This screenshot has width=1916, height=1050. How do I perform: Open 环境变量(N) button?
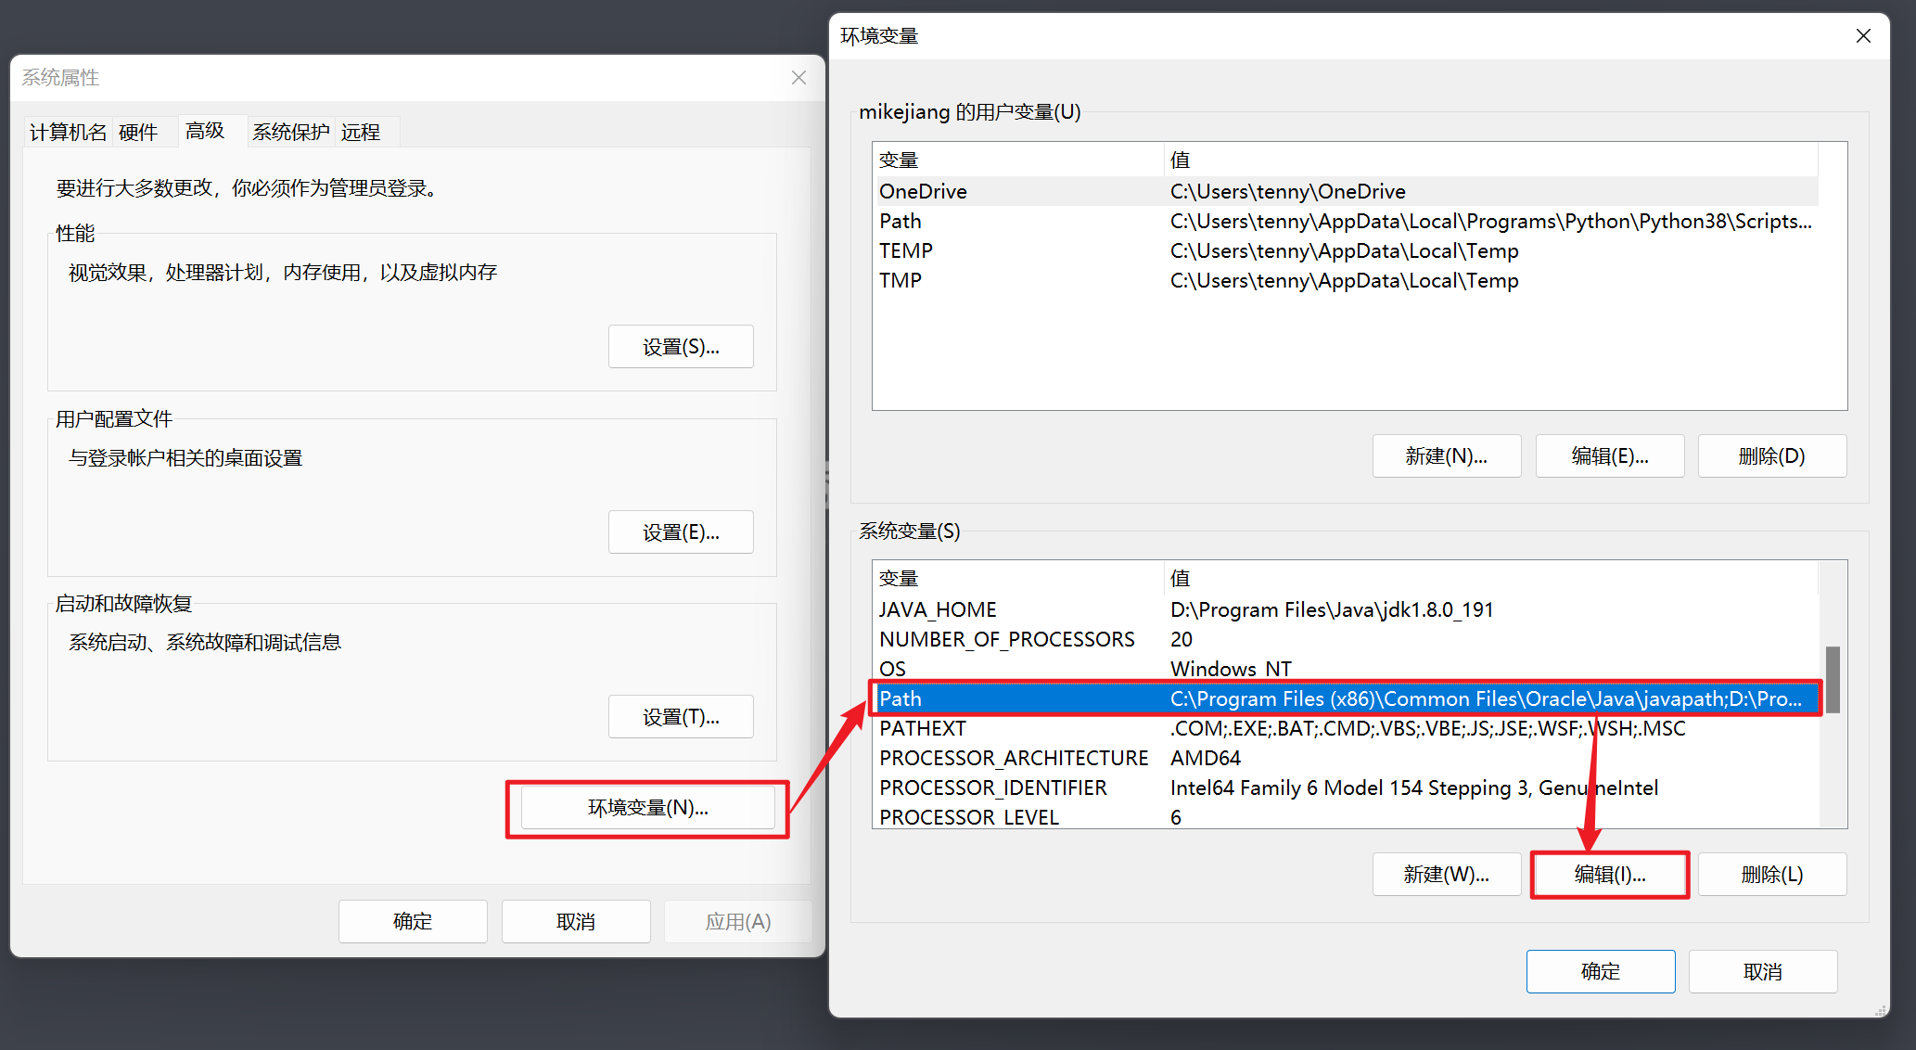pyautogui.click(x=647, y=808)
